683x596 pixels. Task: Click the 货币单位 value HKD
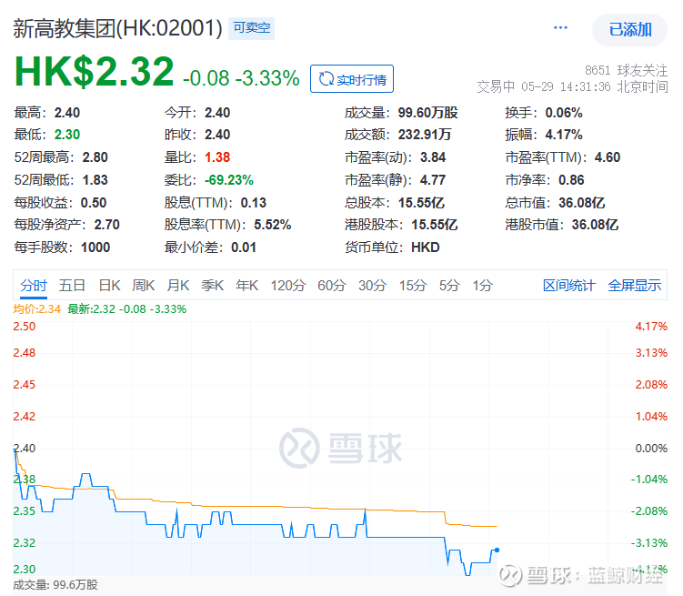pyautogui.click(x=426, y=247)
